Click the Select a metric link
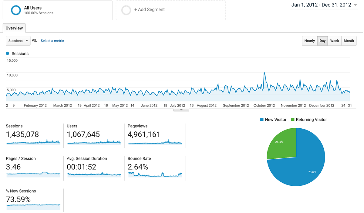The image size is (364, 213). tap(52, 41)
